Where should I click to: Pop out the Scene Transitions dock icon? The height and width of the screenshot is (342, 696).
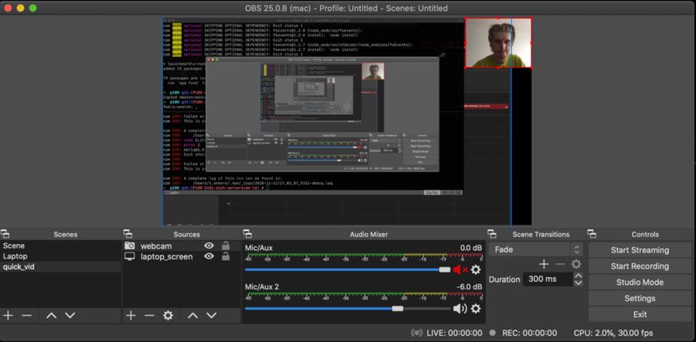pos(492,234)
